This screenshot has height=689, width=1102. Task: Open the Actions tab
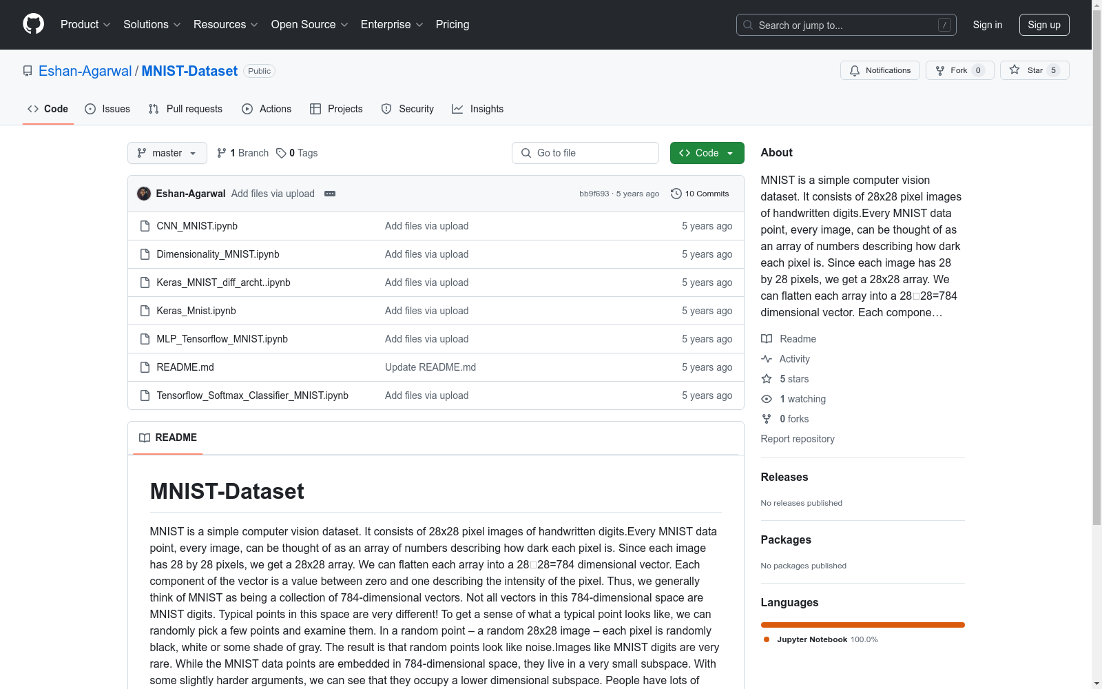pos(267,109)
